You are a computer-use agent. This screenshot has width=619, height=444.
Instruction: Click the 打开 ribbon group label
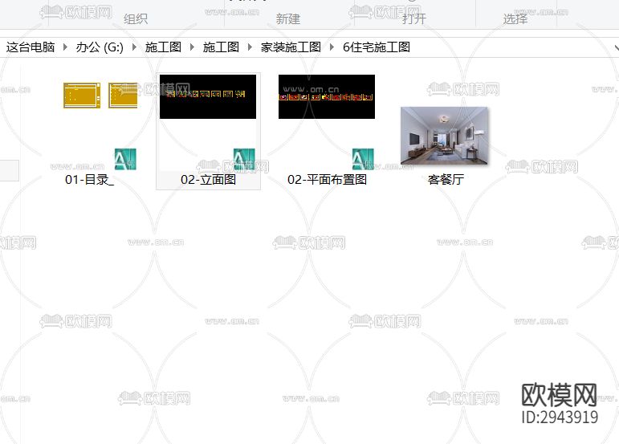pyautogui.click(x=414, y=18)
